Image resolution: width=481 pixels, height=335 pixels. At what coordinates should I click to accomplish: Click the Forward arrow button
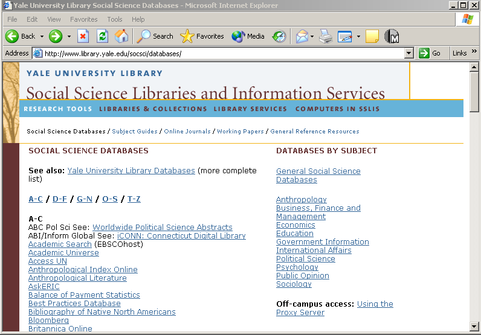tap(56, 36)
